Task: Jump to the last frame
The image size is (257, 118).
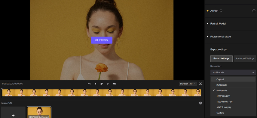Action: coord(115,84)
